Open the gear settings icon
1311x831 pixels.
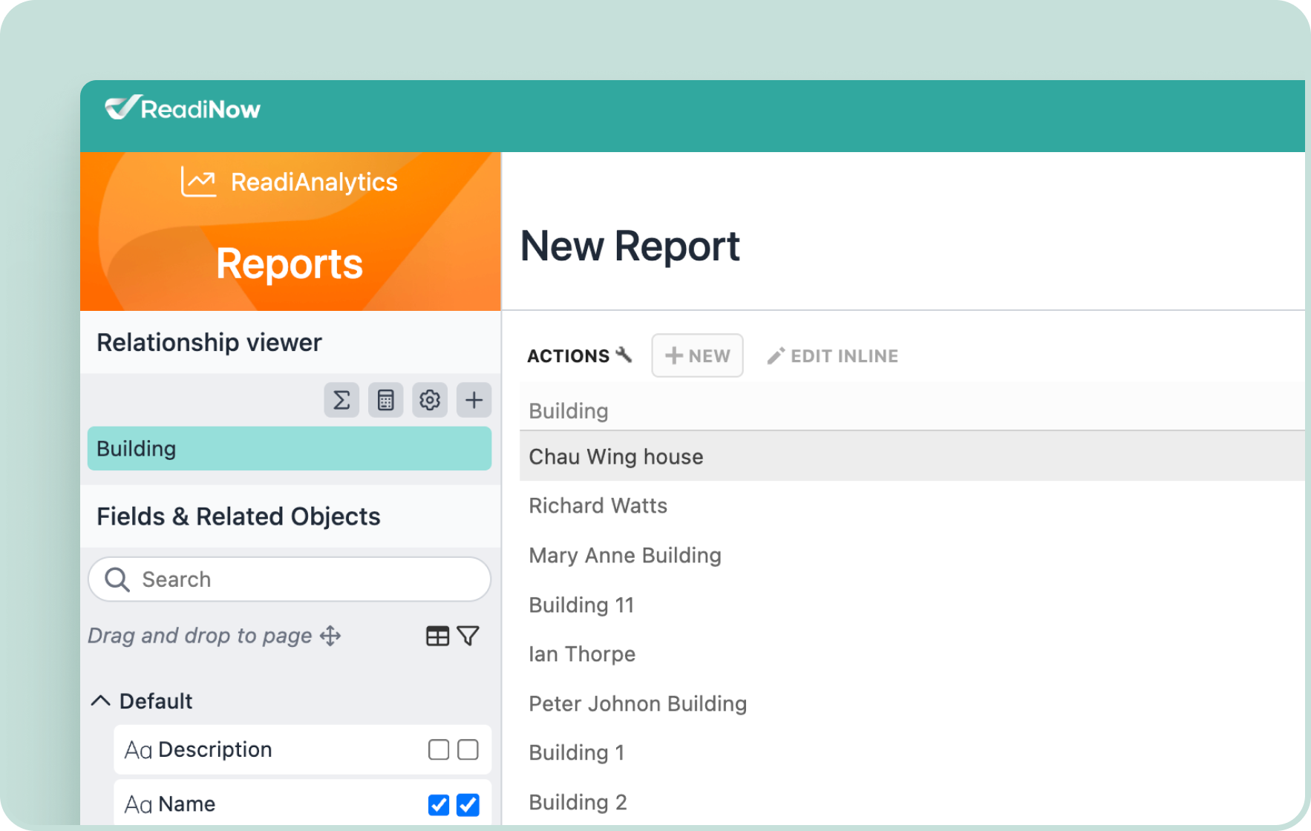(x=430, y=401)
